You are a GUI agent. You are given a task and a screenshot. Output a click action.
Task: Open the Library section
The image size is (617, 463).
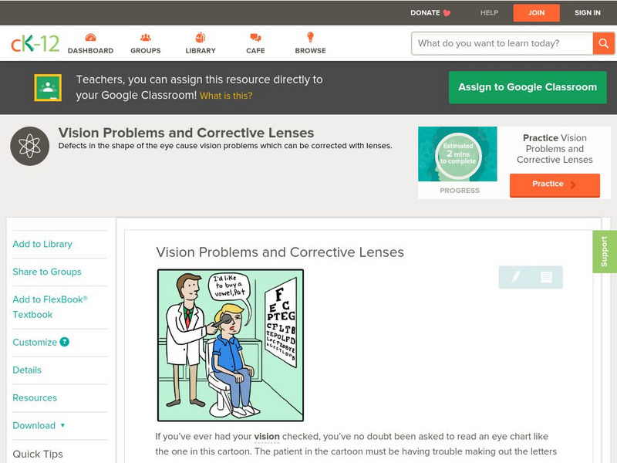(200, 43)
